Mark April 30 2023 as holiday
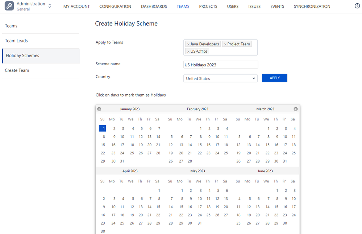The image size is (362, 234). 103,231
